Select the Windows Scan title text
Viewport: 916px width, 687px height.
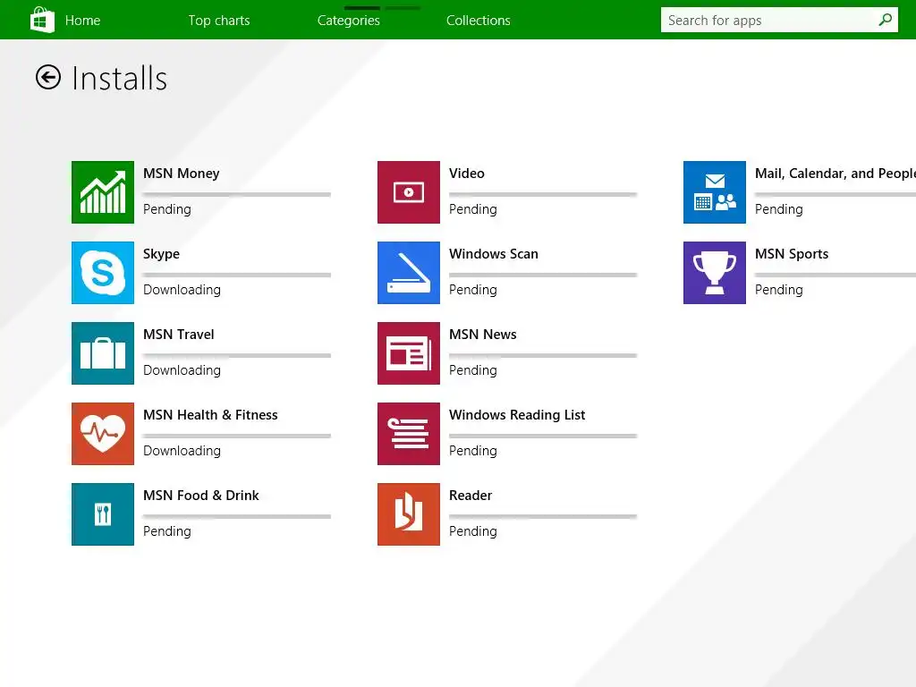click(494, 254)
